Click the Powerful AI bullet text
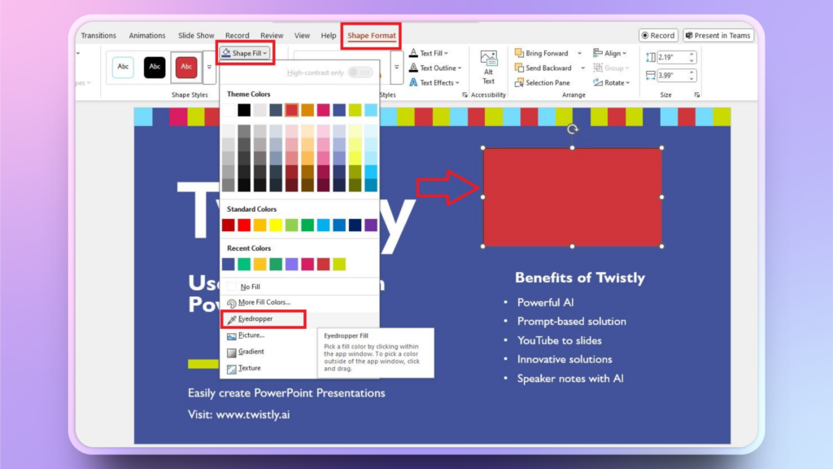This screenshot has height=469, width=833. tap(545, 303)
